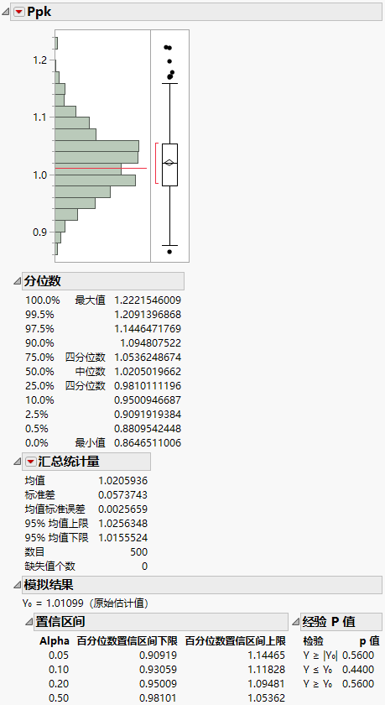Click the Y₀ = 1.01099 original estimate text
Screen dimensions: 385x705
click(x=86, y=603)
